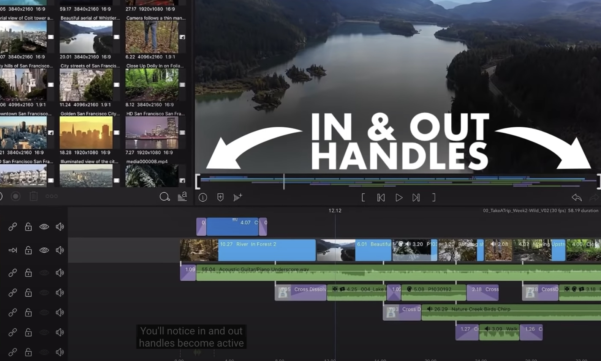Open the clip info panel icon
601x361 pixels.
click(203, 197)
